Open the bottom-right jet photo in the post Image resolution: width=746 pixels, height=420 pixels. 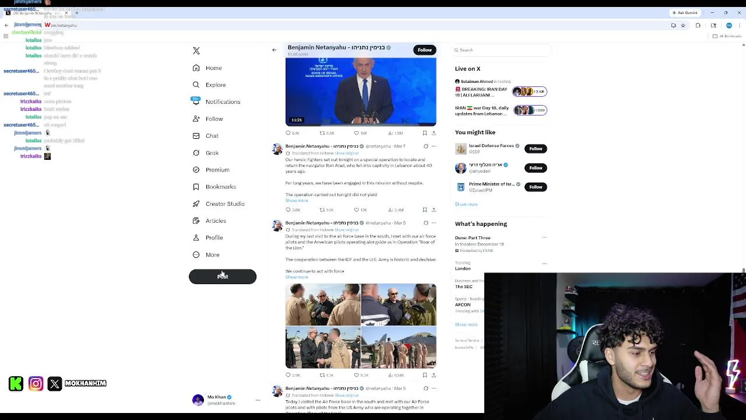pyautogui.click(x=399, y=348)
